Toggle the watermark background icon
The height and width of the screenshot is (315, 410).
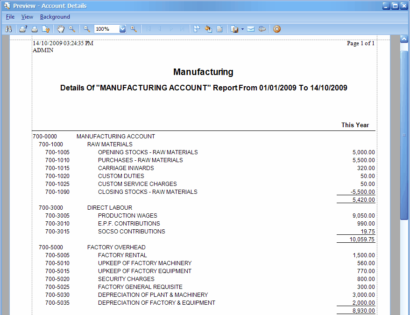[219, 29]
